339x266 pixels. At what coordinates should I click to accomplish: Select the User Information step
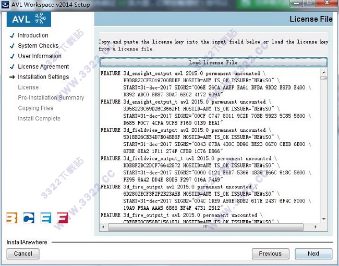point(40,56)
